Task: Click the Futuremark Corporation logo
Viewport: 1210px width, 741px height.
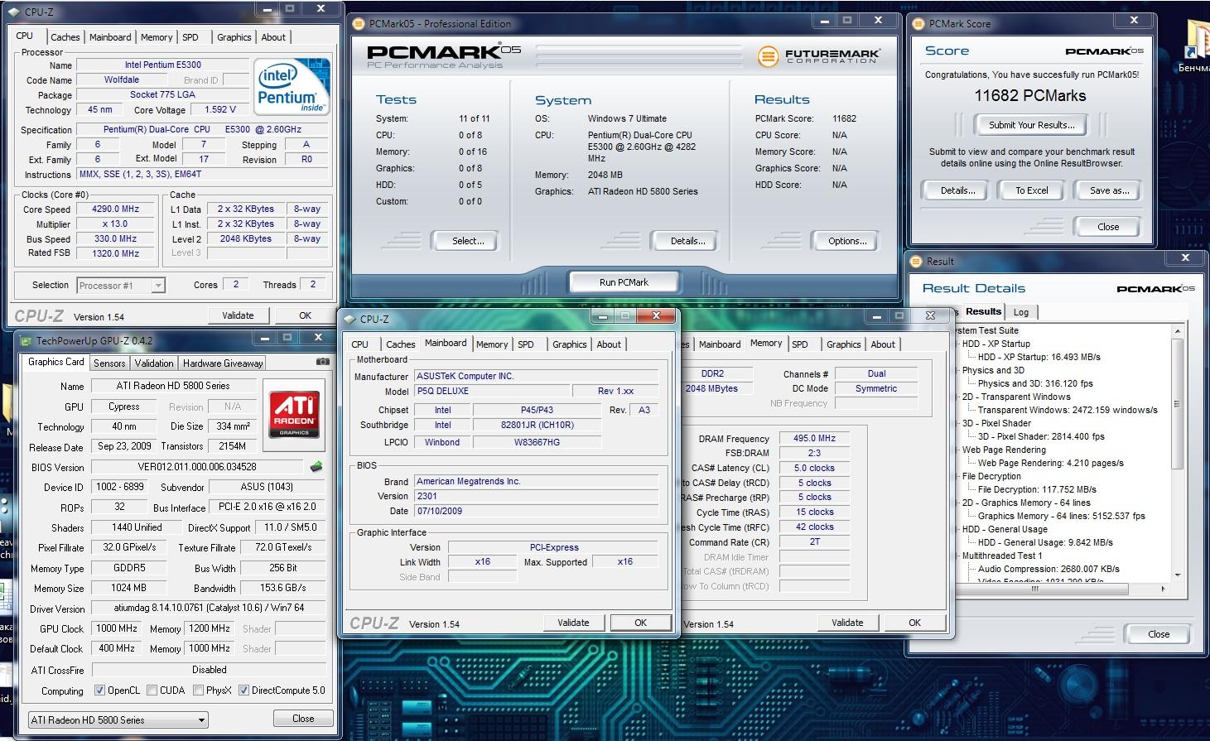Action: (x=818, y=56)
